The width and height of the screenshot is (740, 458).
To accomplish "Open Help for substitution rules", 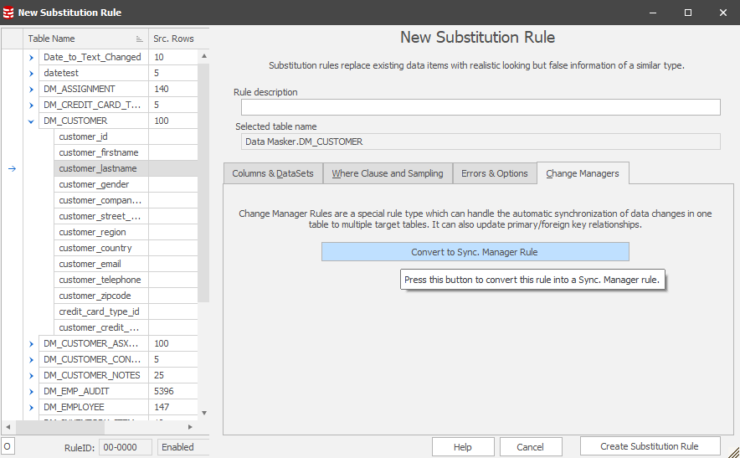I will click(x=462, y=447).
